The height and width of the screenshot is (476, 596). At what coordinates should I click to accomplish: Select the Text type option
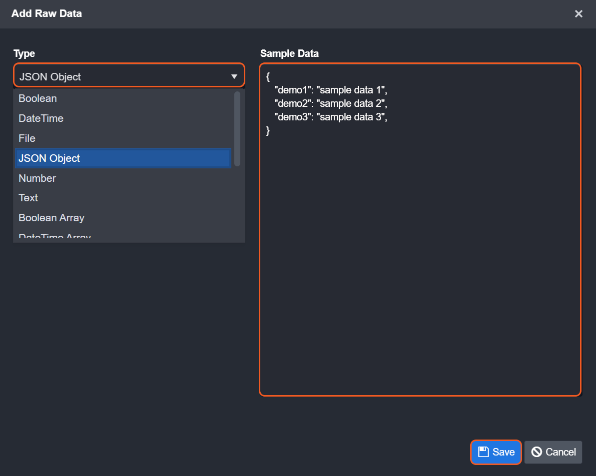28,198
